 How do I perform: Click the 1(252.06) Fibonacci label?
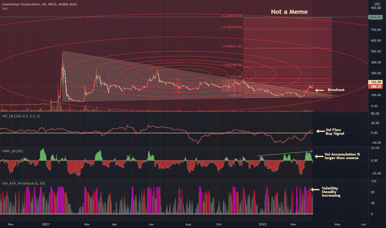tap(235, 77)
